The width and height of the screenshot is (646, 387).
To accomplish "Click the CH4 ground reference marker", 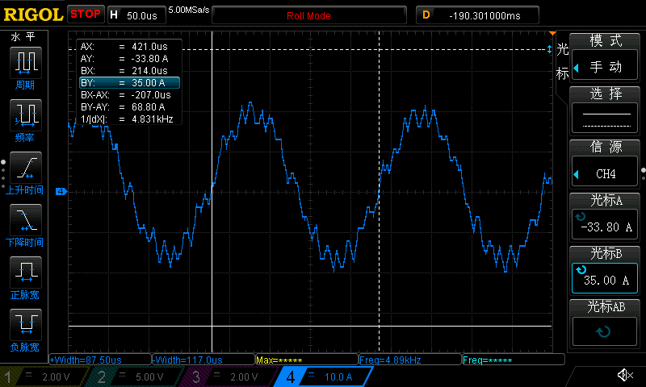I will [61, 191].
